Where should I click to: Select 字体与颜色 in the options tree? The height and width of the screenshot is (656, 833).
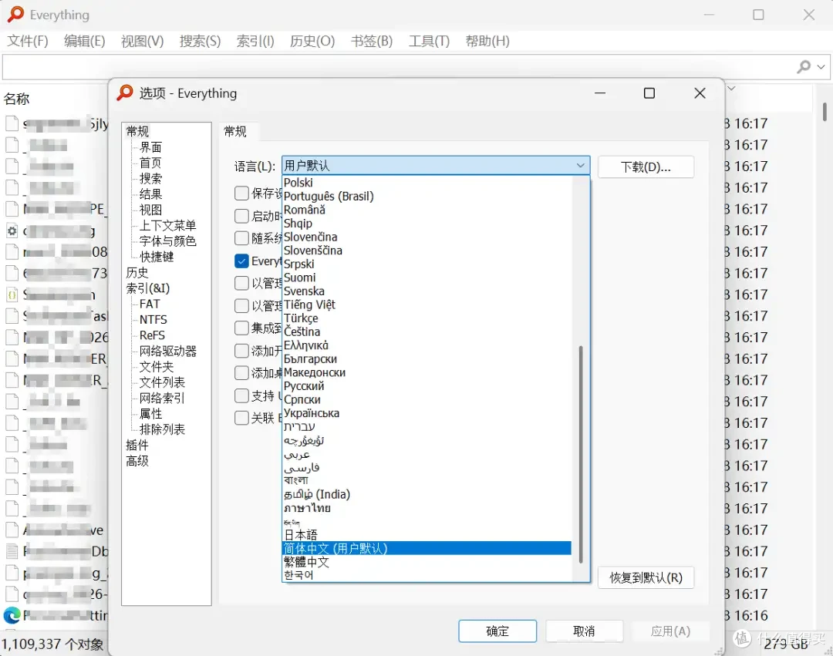168,241
